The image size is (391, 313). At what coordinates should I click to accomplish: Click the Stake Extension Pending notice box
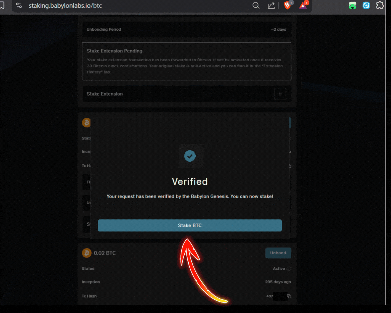tap(187, 61)
